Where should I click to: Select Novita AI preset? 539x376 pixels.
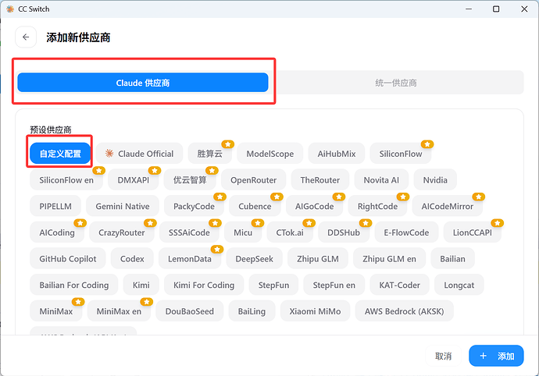381,180
